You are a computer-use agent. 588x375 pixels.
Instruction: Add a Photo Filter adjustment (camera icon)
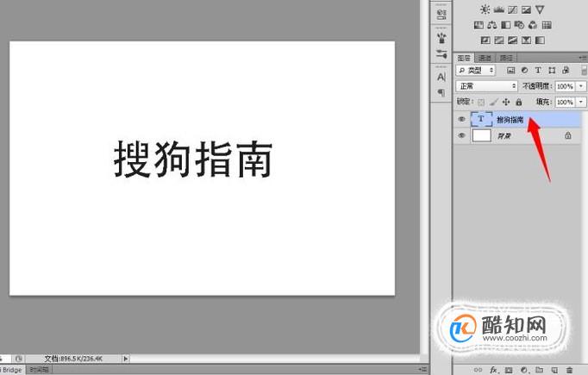click(x=519, y=25)
